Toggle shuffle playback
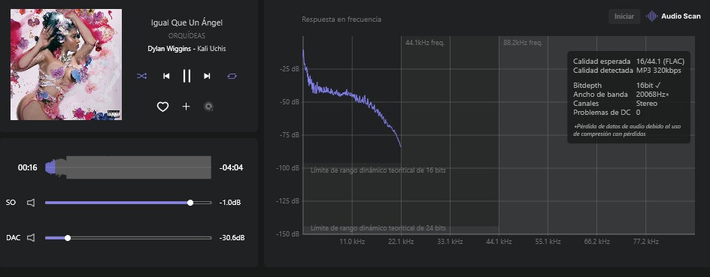This screenshot has width=710, height=277. pos(141,76)
